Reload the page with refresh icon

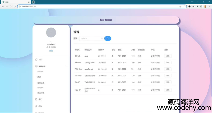pos(11,6)
